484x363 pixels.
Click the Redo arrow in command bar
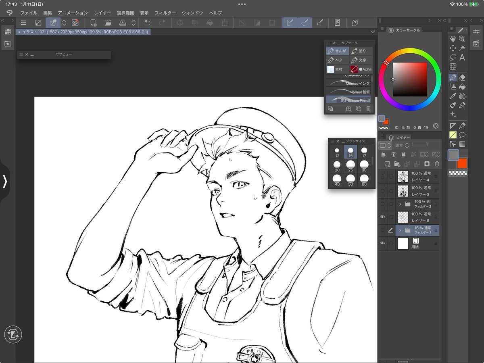point(162,23)
